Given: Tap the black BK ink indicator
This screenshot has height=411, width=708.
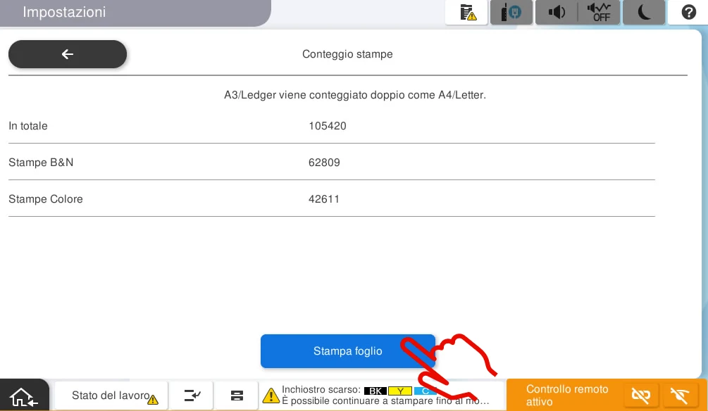Looking at the screenshot, I should point(375,391).
